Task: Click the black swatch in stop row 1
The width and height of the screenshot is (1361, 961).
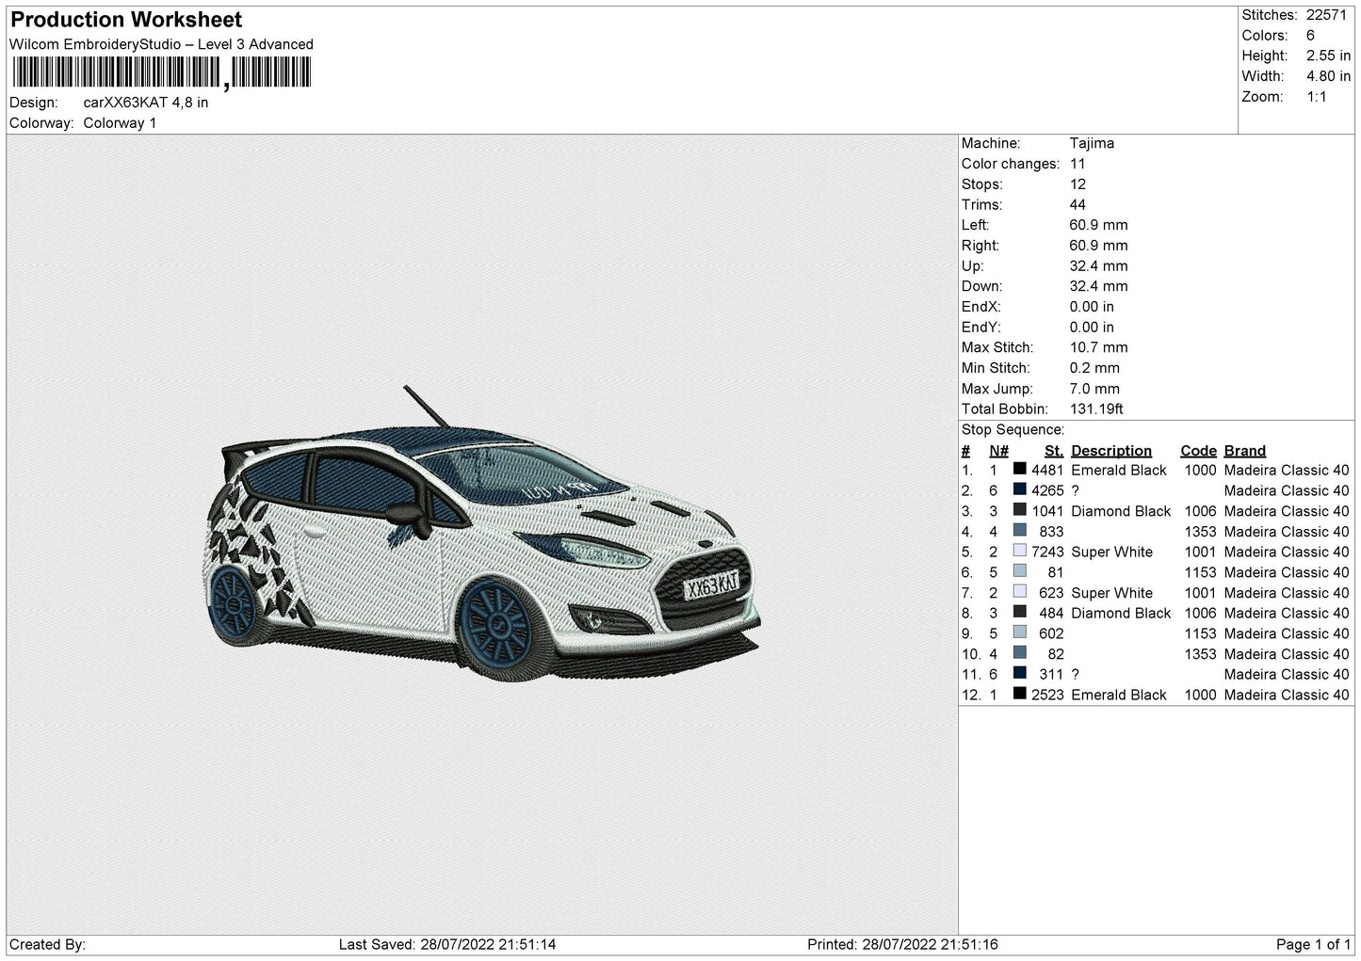Action: click(x=1019, y=469)
